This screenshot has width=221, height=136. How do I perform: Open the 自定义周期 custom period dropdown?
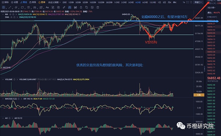55,3
